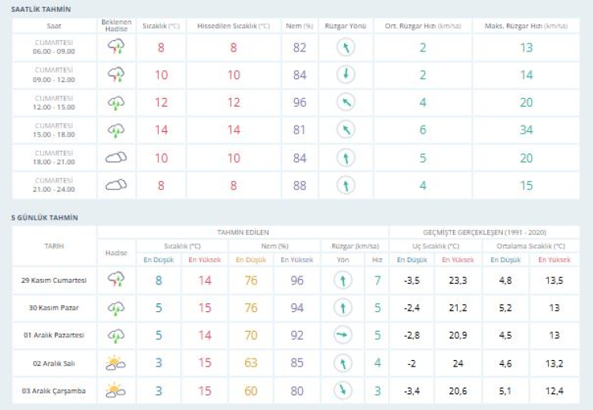Viewport: 593px width, 410px height.
Task: Click the 5 GÜNLÜK TAHMİN section title
Action: 44,217
